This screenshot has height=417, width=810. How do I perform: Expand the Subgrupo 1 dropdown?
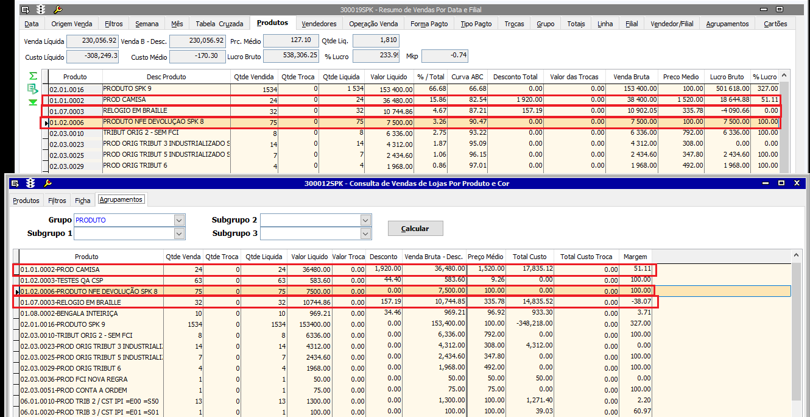point(179,233)
